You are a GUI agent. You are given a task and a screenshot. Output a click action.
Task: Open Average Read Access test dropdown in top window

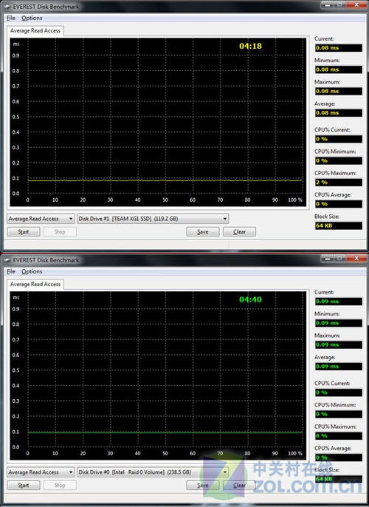pyautogui.click(x=41, y=219)
